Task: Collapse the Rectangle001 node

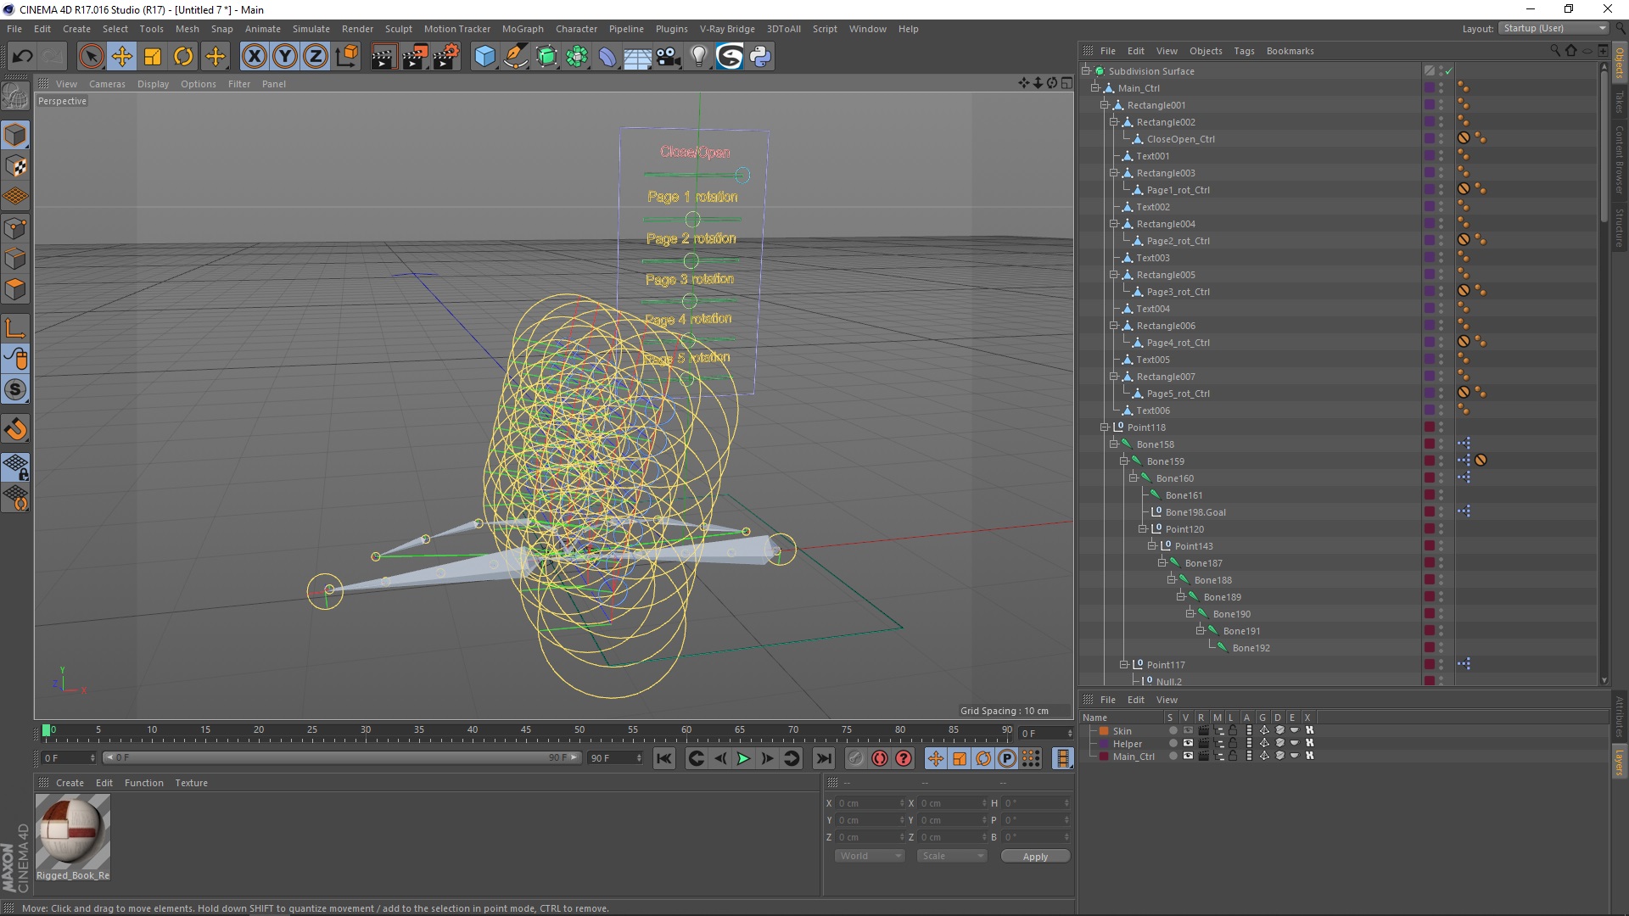Action: (x=1105, y=105)
